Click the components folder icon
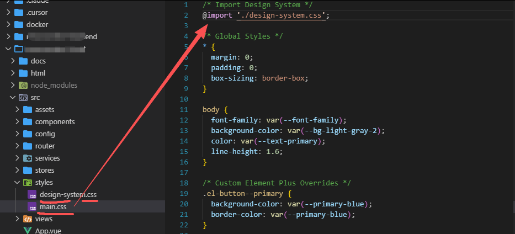Image resolution: width=515 pixels, height=234 pixels. pyautogui.click(x=28, y=122)
